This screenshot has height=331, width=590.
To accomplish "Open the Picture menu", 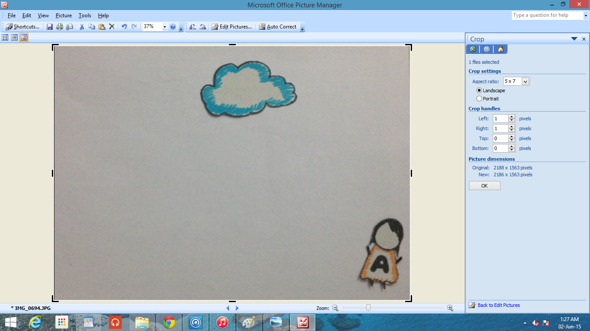I will coord(63,16).
